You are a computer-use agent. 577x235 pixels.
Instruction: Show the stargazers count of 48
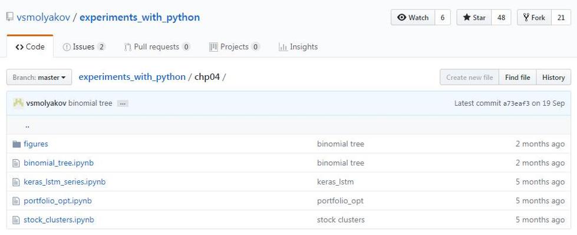501,18
